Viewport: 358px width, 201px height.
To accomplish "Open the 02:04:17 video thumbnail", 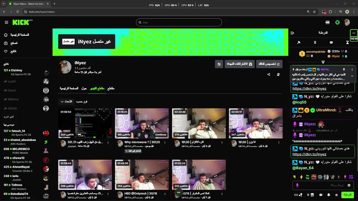I will click(256, 123).
